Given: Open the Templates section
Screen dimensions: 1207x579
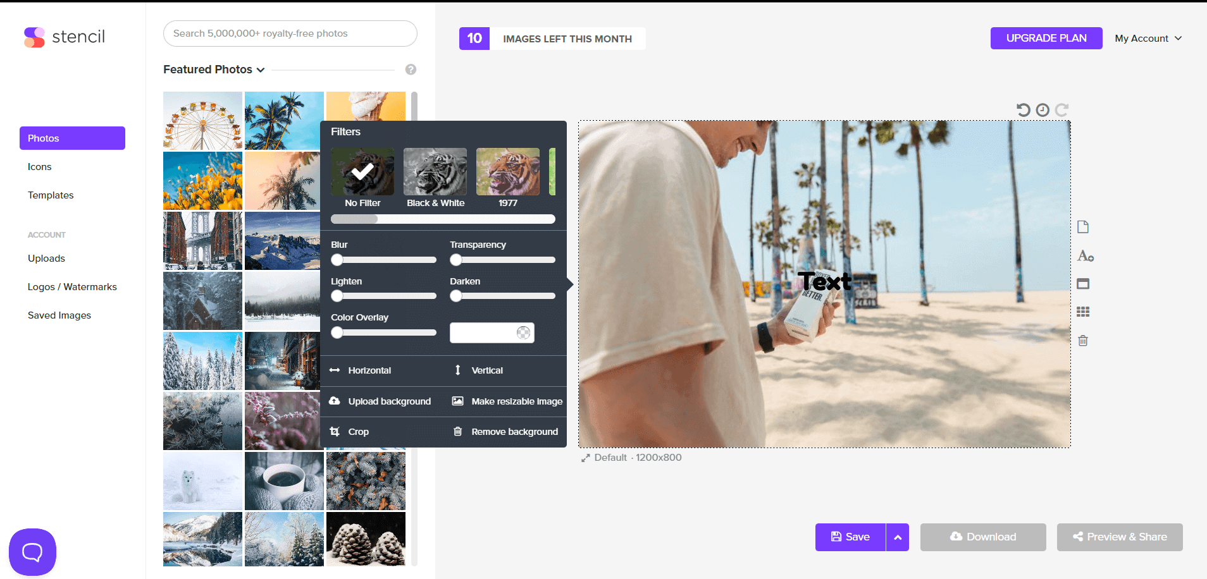Looking at the screenshot, I should pos(50,195).
